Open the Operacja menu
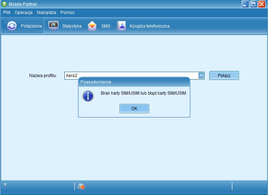Viewport: 268px width, 195px height. (x=24, y=12)
